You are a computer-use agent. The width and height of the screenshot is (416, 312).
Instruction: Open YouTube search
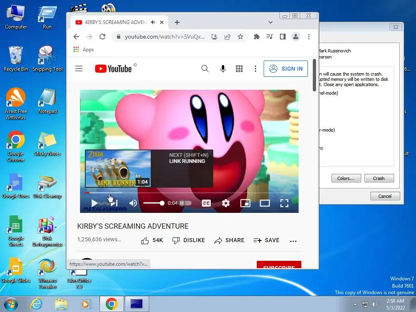[205, 69]
